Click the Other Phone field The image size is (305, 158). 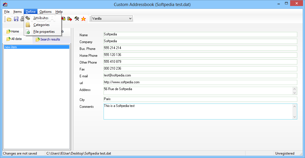point(200,62)
